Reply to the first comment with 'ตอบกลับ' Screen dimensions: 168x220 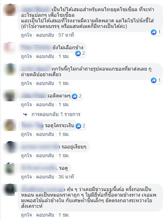(45, 35)
